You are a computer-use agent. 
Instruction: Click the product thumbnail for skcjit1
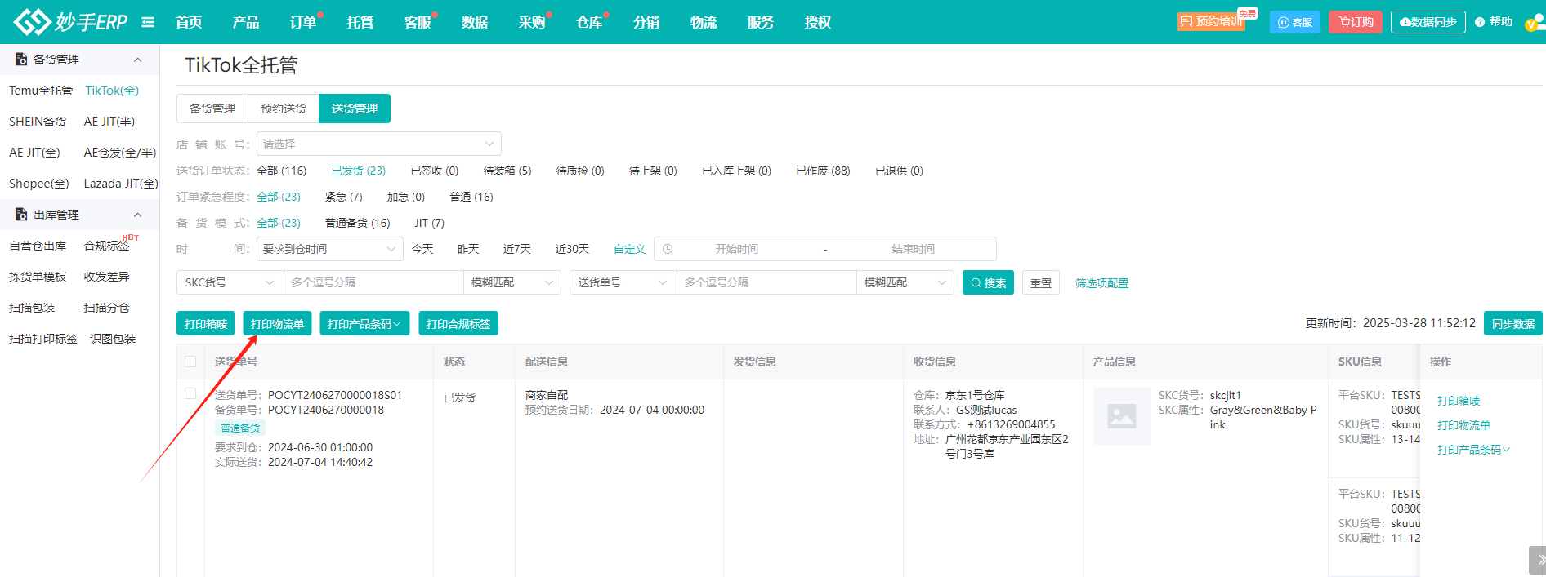[x=1122, y=416]
